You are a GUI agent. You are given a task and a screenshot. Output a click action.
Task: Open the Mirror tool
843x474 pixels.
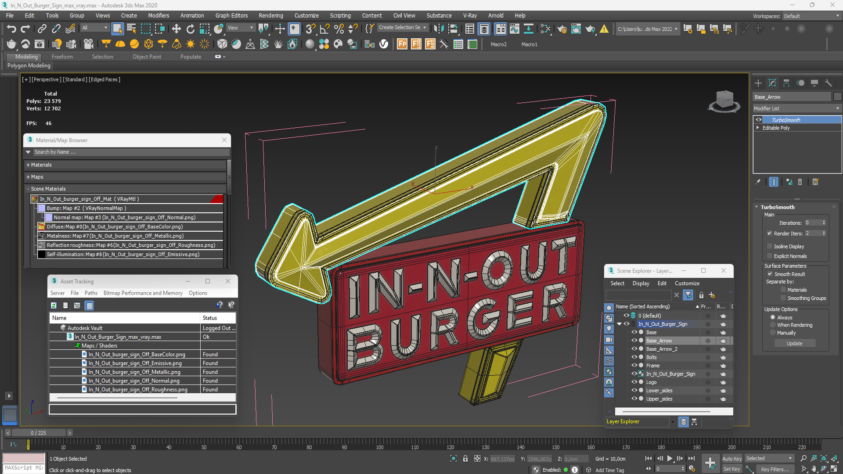click(438, 29)
